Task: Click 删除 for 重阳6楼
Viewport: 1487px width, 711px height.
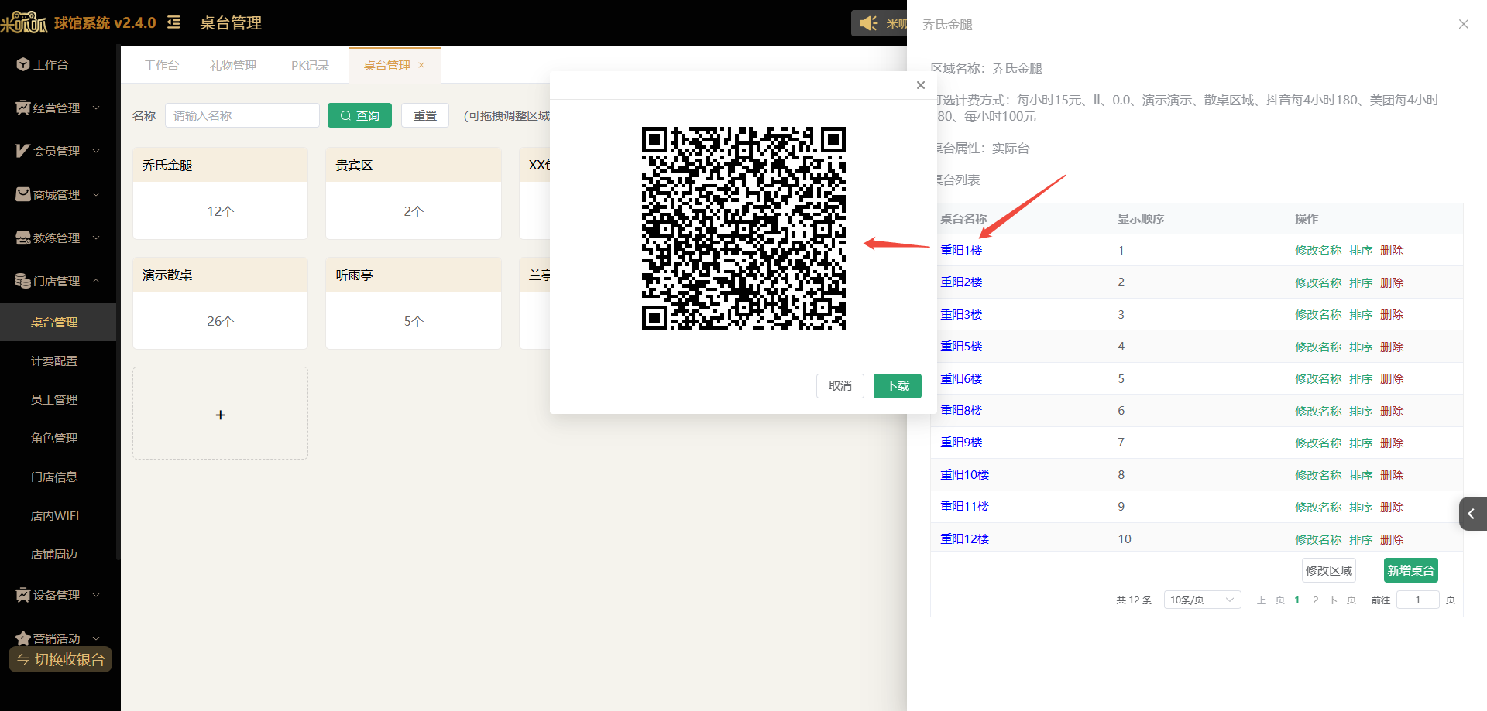Action: (x=1392, y=378)
